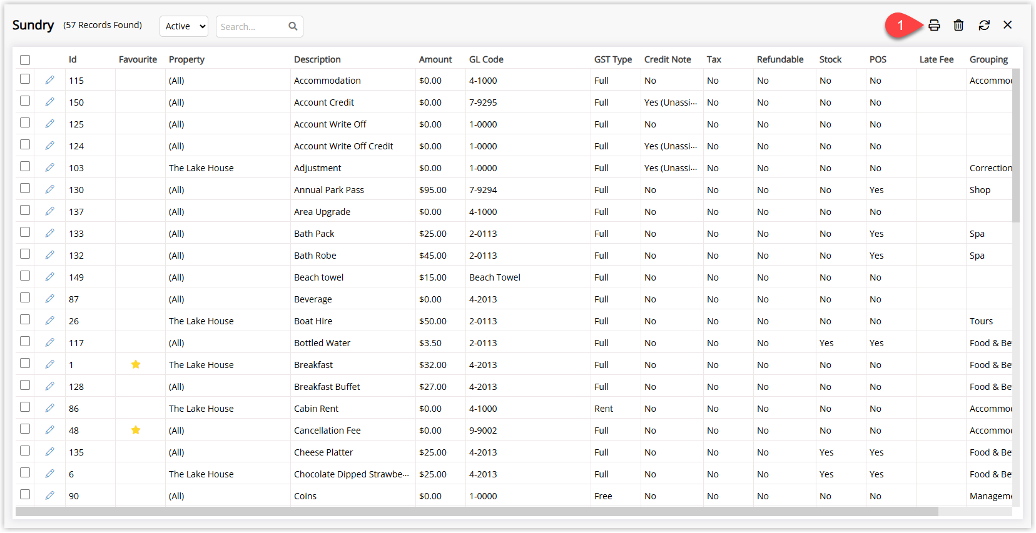Screen dimensions: 1036x533
Task: Click the vertical scrollbar on right
Action: (1016, 145)
